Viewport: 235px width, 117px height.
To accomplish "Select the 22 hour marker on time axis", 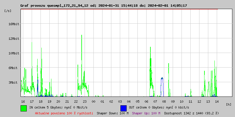I will (76, 101).
